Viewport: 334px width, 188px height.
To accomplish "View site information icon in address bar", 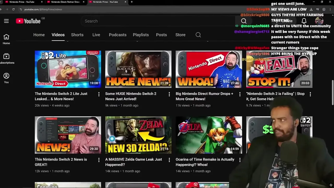I will (x=21, y=9).
